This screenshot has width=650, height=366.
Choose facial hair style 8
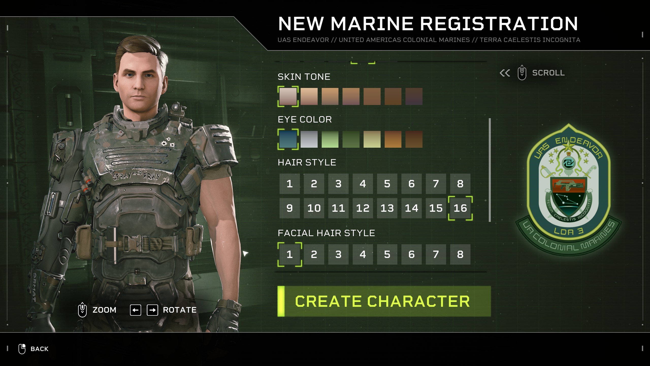coord(460,254)
